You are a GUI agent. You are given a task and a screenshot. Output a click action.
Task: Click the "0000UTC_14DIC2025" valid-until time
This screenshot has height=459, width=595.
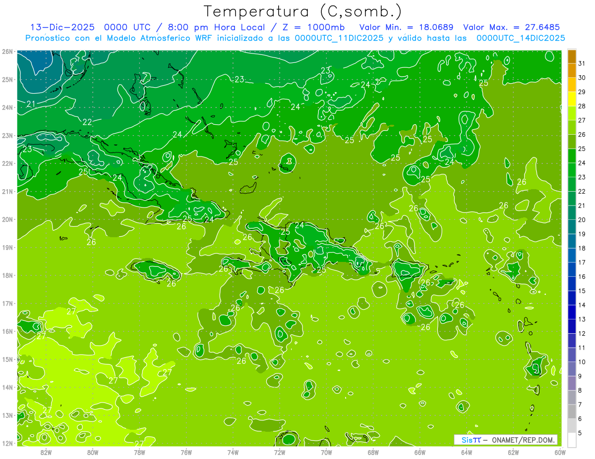click(x=521, y=38)
